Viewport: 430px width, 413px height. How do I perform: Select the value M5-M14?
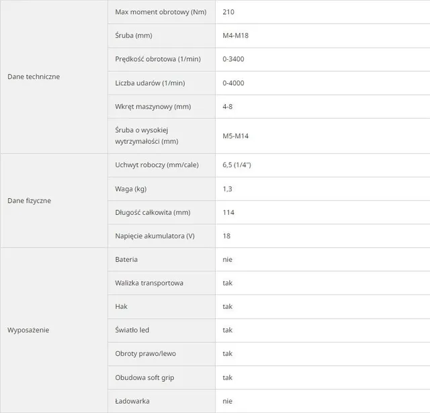(236, 136)
